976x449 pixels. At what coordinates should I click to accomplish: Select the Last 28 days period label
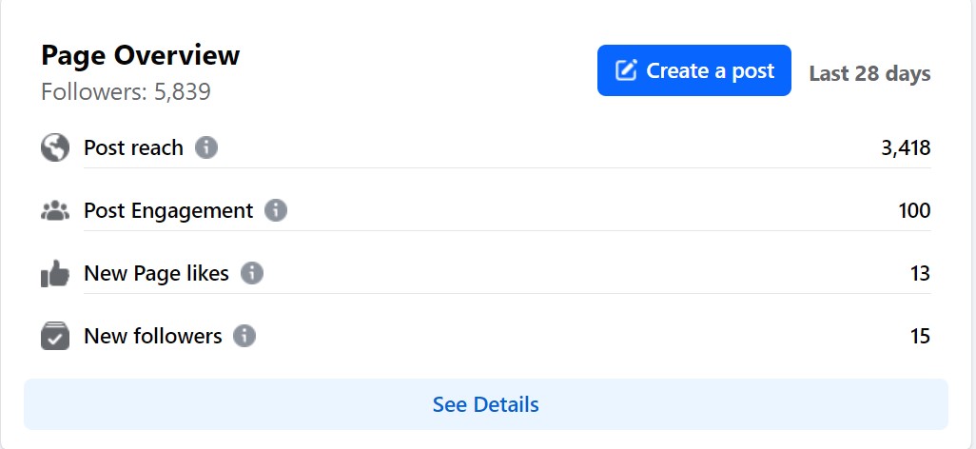[869, 73]
